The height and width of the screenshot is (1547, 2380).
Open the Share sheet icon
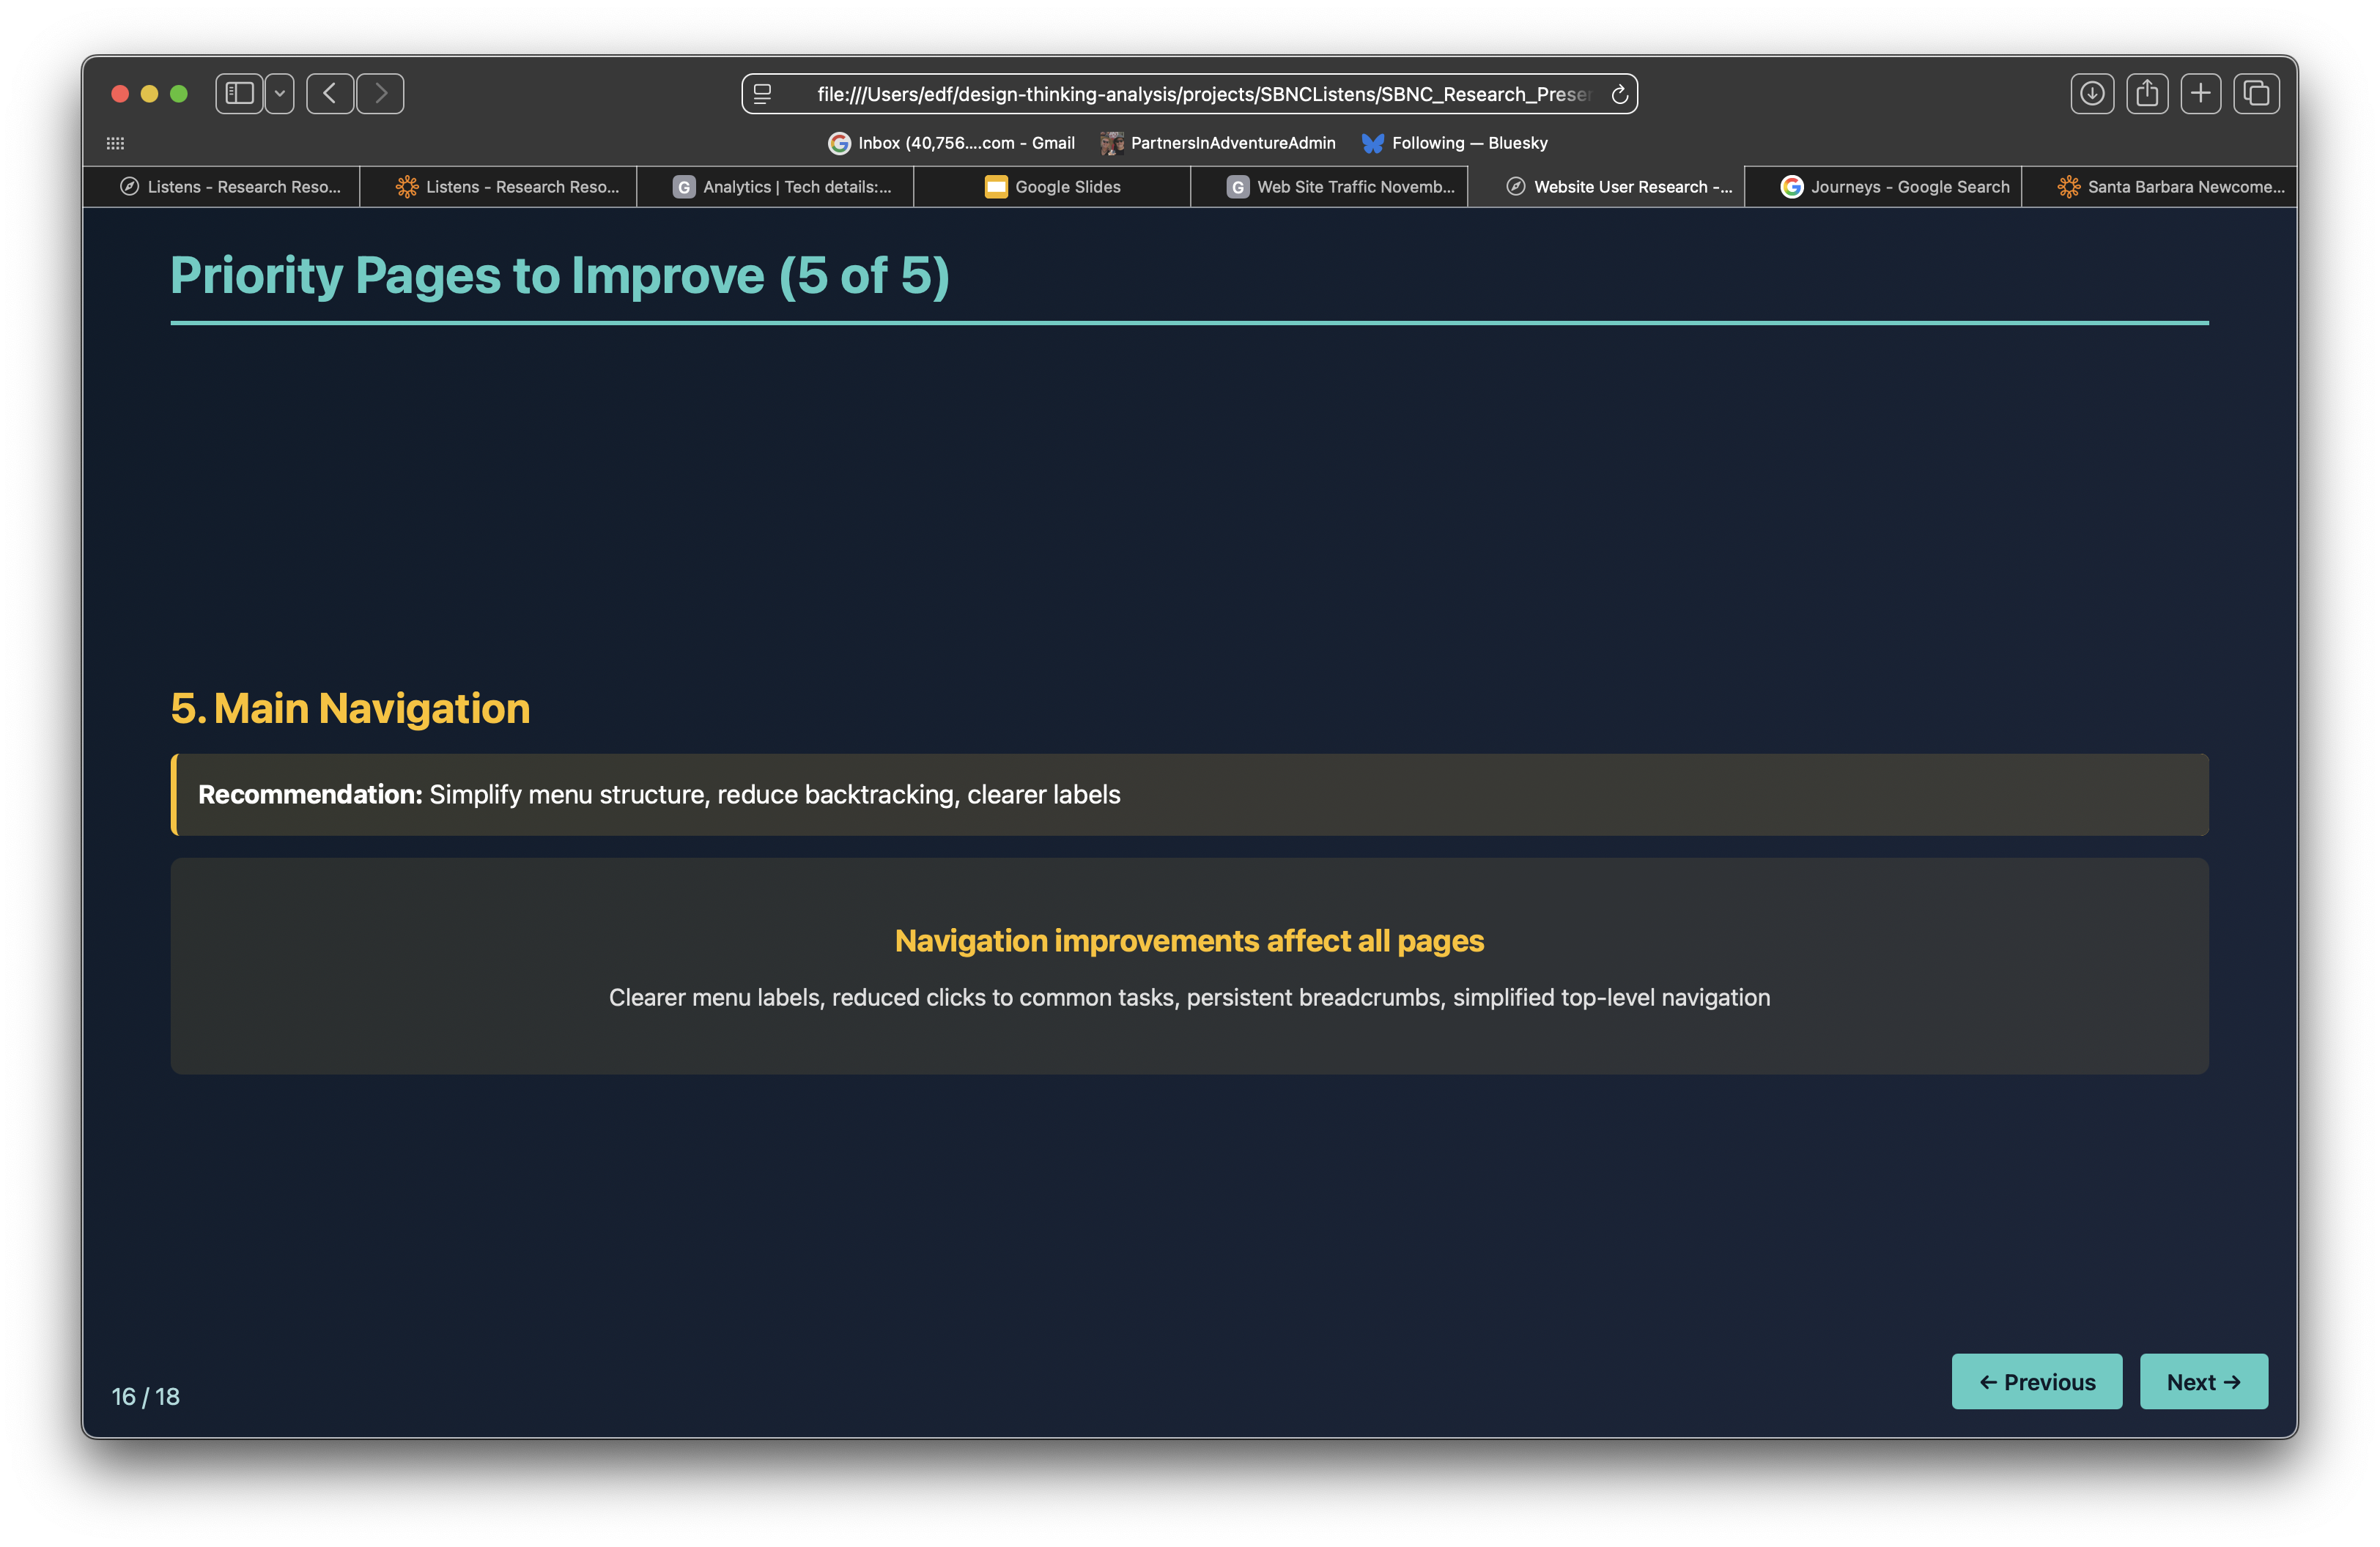coord(2146,94)
